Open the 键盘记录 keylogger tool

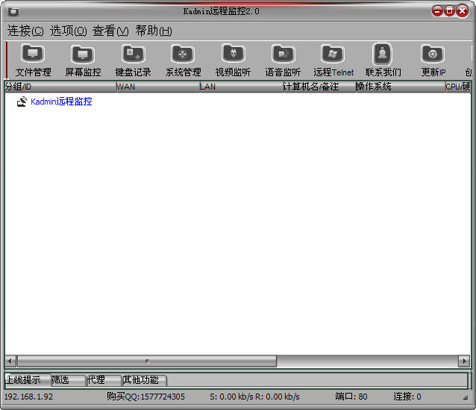(x=133, y=60)
